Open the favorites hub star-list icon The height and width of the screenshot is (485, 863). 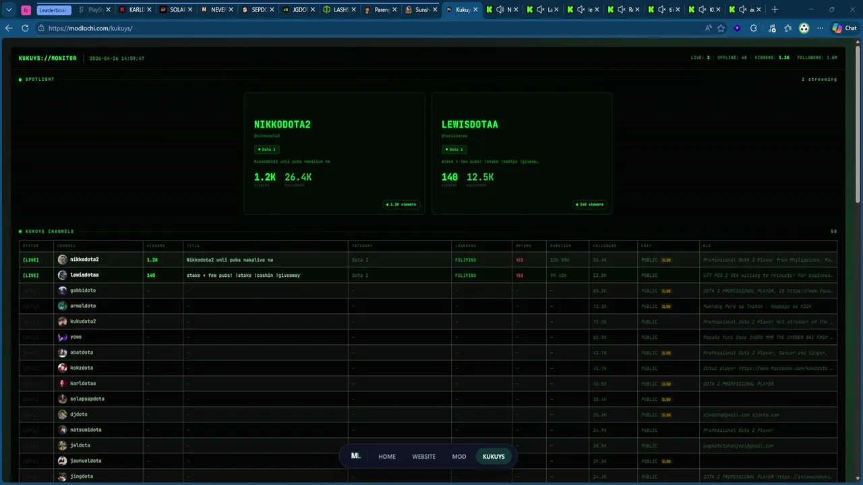(x=787, y=28)
